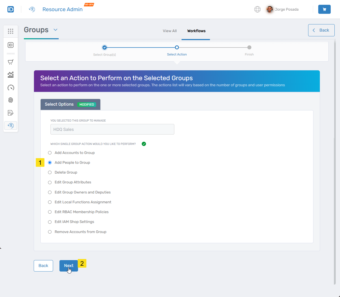Select Edit Group Owners and Deputies
Viewport: 340px width, 297px height.
point(50,192)
